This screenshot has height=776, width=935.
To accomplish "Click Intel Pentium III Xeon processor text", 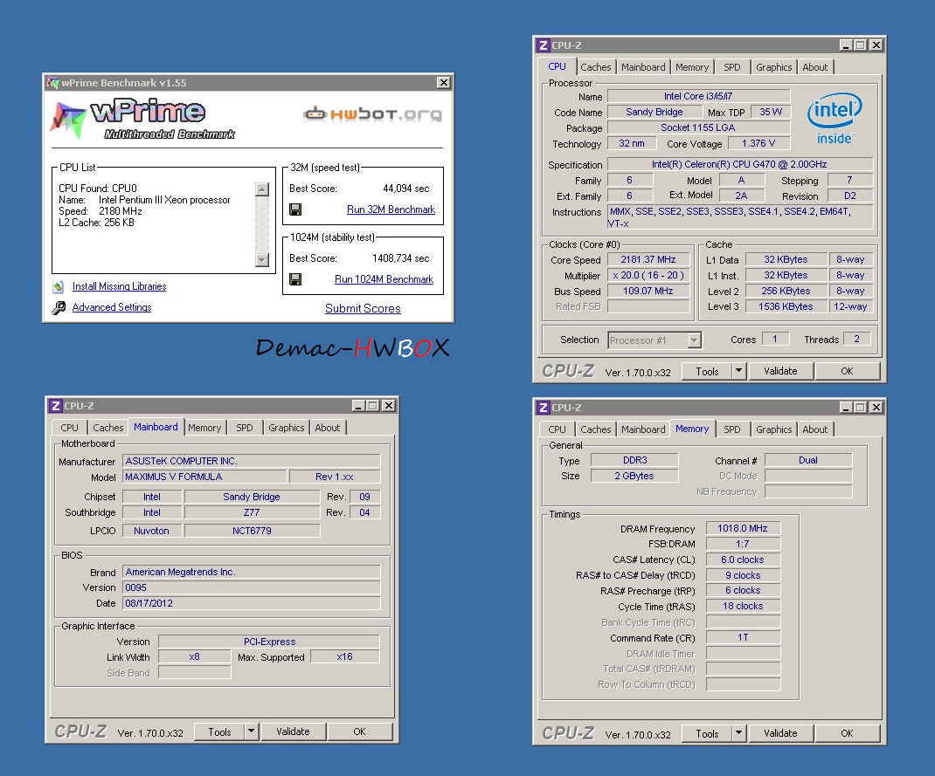I will (x=164, y=200).
